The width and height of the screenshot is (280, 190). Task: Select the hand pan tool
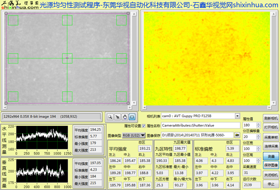pyautogui.click(x=125, y=117)
